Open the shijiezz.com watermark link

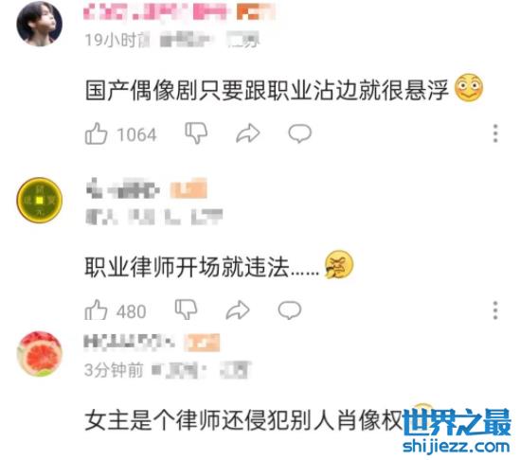click(457, 447)
